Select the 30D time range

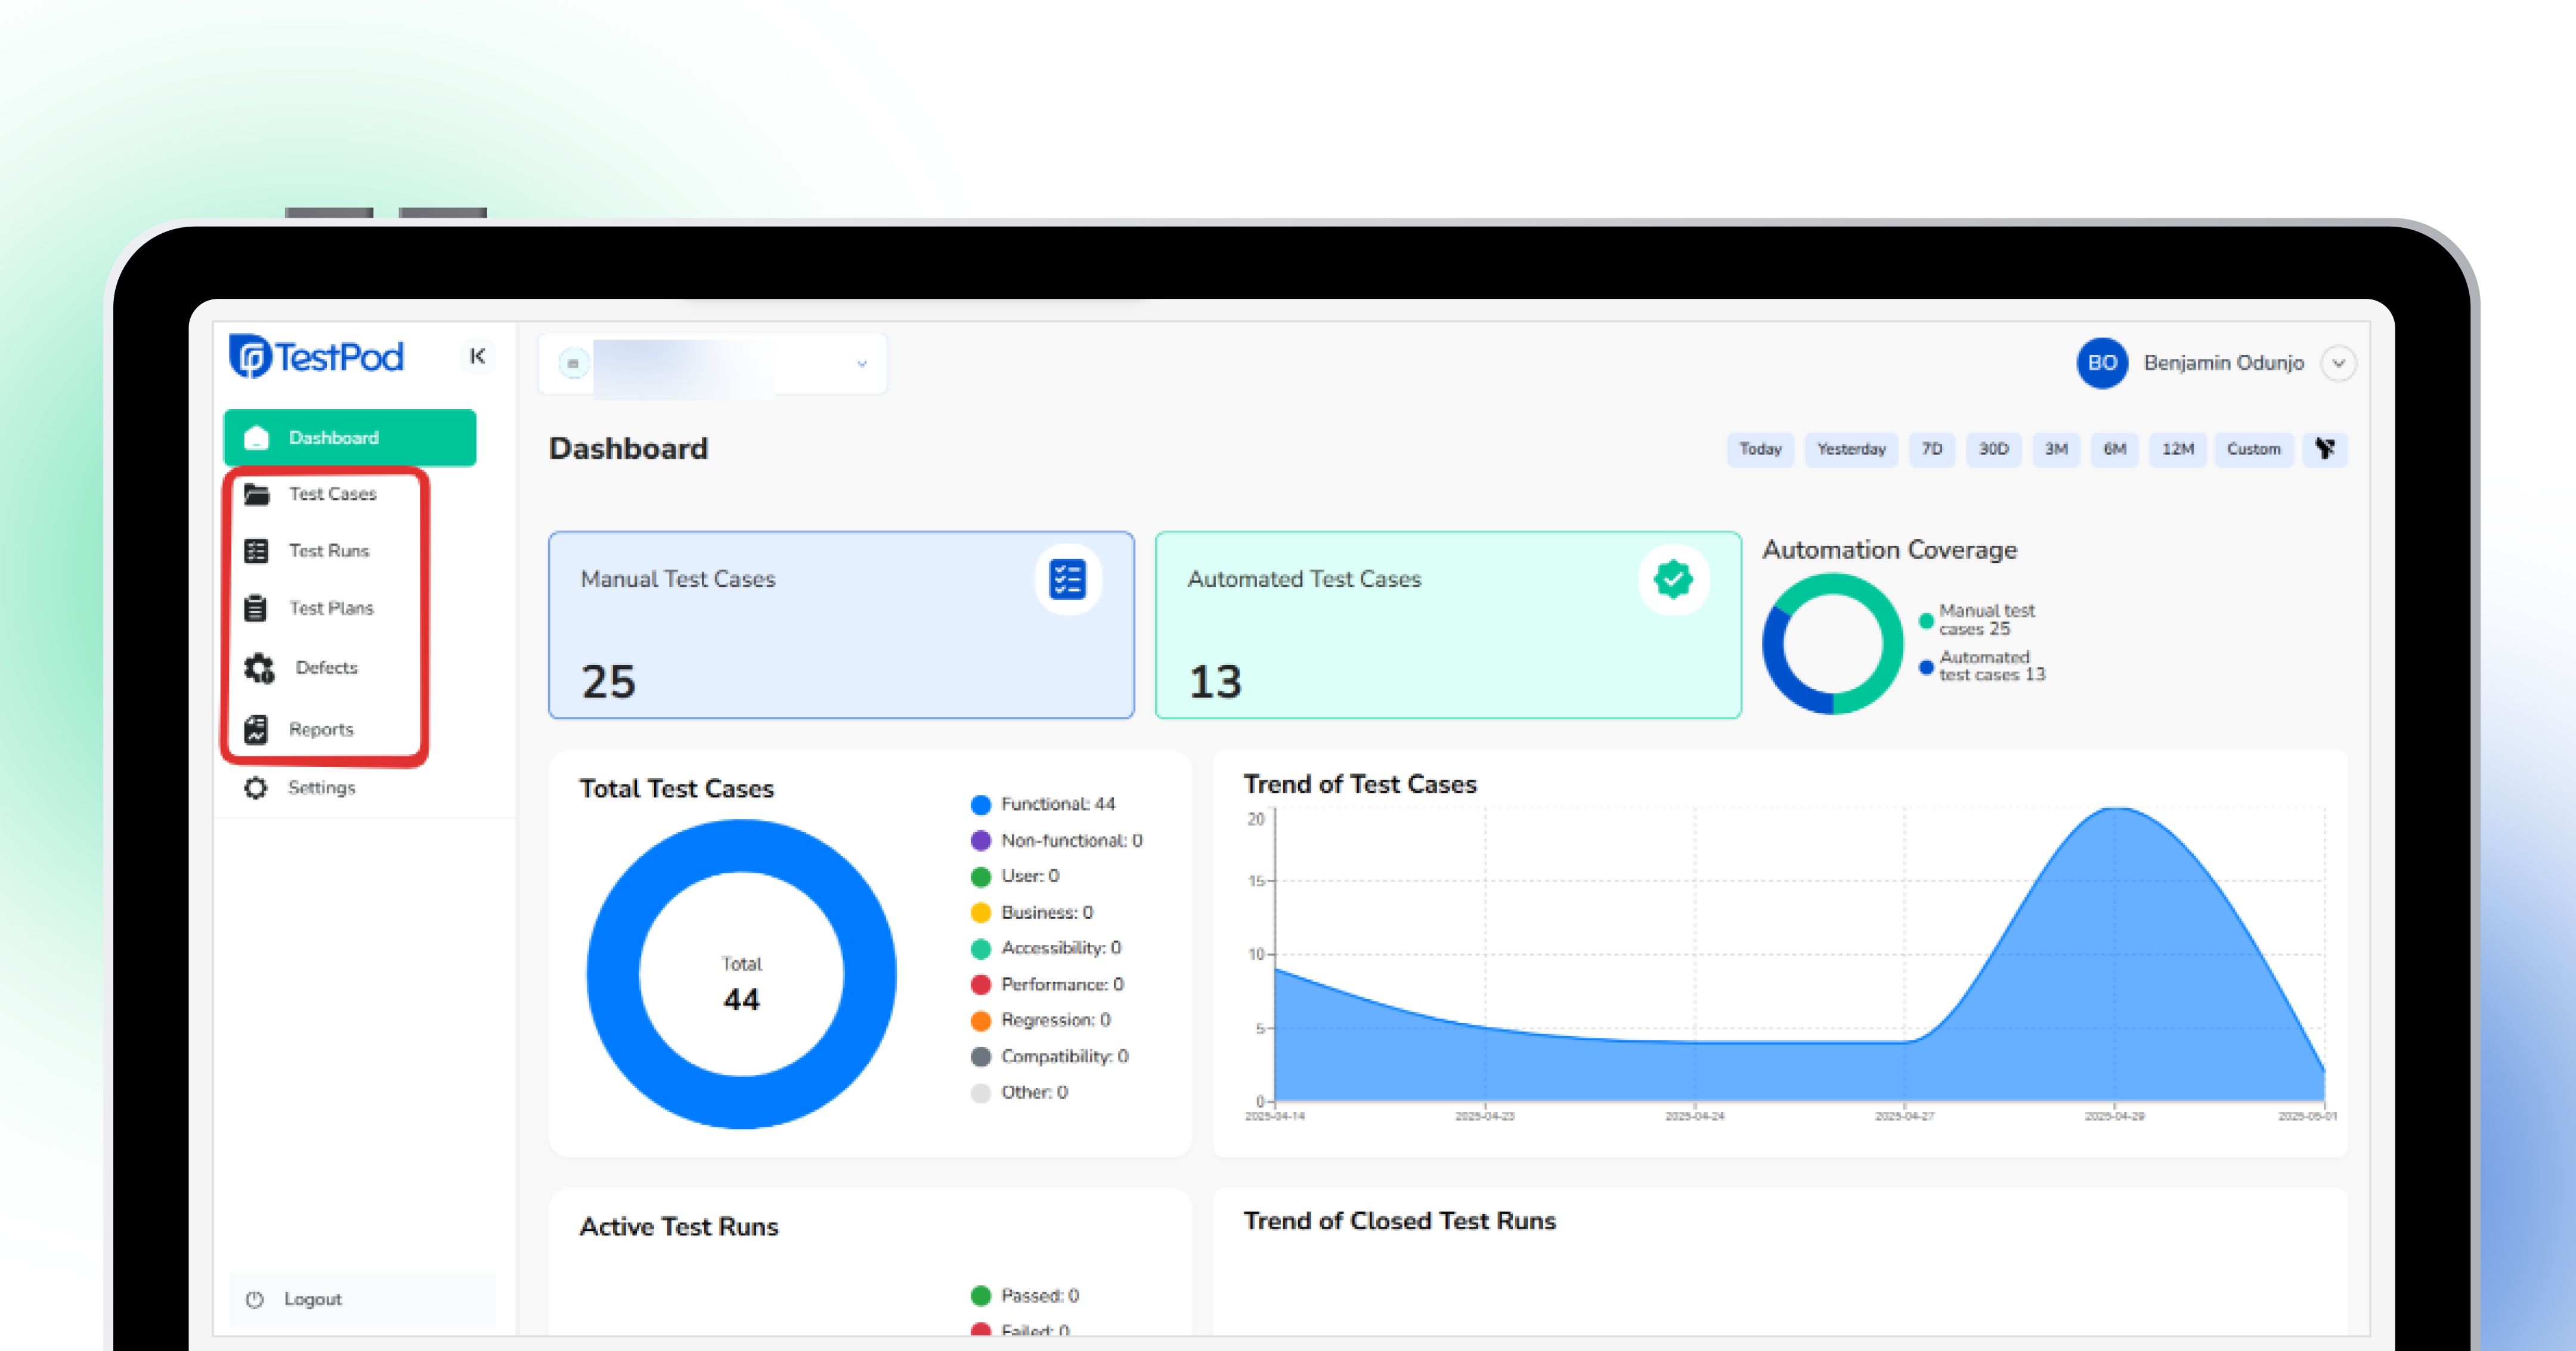(x=1993, y=449)
